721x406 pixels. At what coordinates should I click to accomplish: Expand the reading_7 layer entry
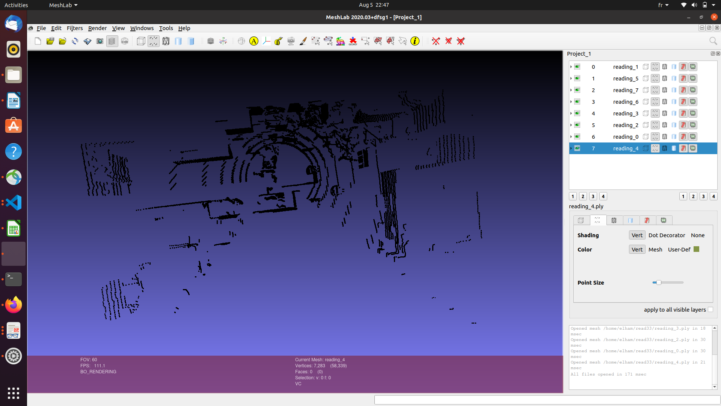(571, 90)
